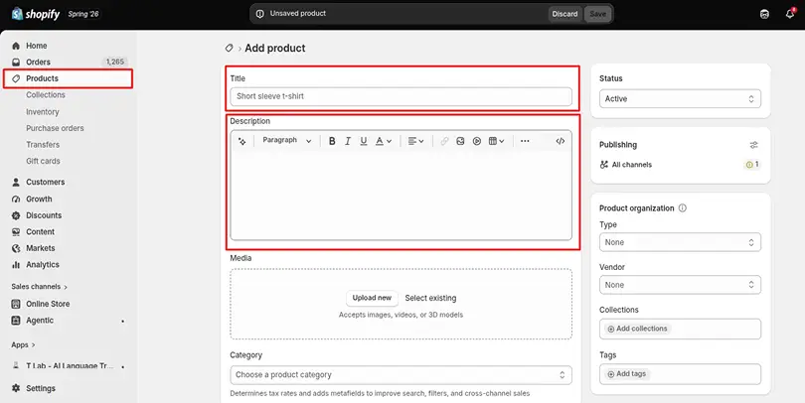Open more formatting options ellipsis
The width and height of the screenshot is (805, 403).
click(x=525, y=141)
